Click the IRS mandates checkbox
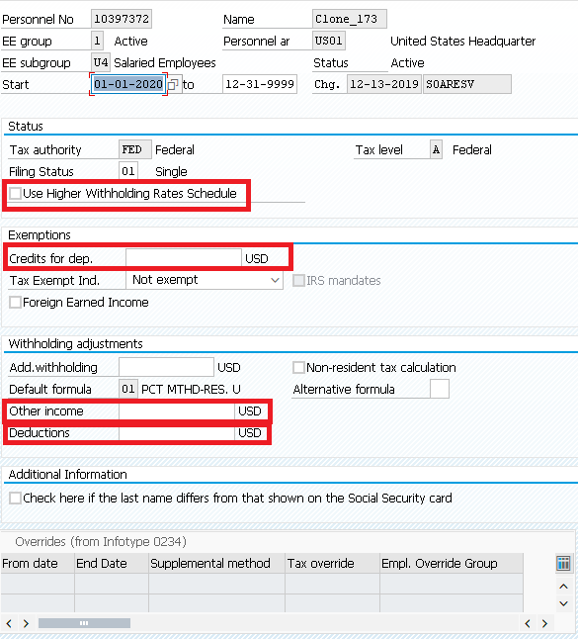578x639 pixels. pyautogui.click(x=298, y=280)
